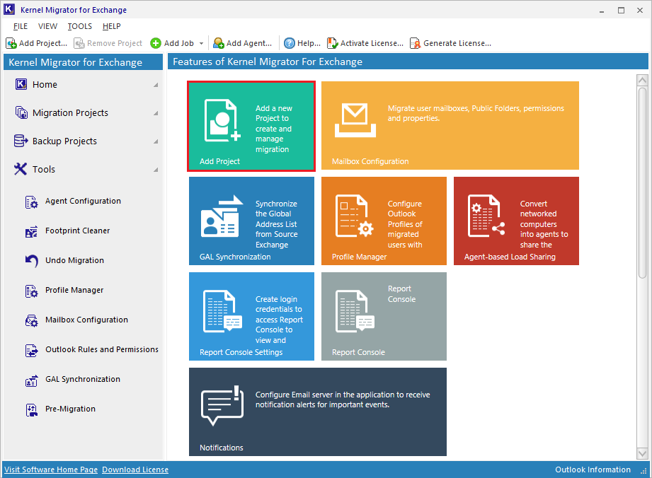
Task: Open the GAL Synchronization tile
Action: (251, 221)
